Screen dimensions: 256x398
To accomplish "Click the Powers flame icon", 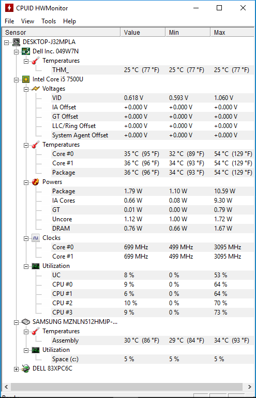I will pos(36,182).
